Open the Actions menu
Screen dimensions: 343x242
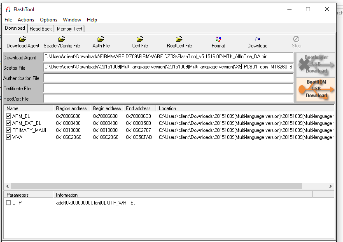point(26,20)
